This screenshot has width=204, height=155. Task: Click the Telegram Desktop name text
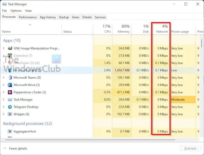point(26,107)
